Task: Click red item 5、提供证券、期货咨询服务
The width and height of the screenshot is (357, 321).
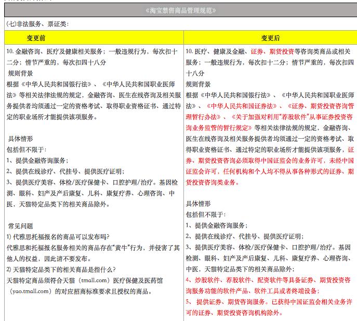Action: tap(269, 302)
